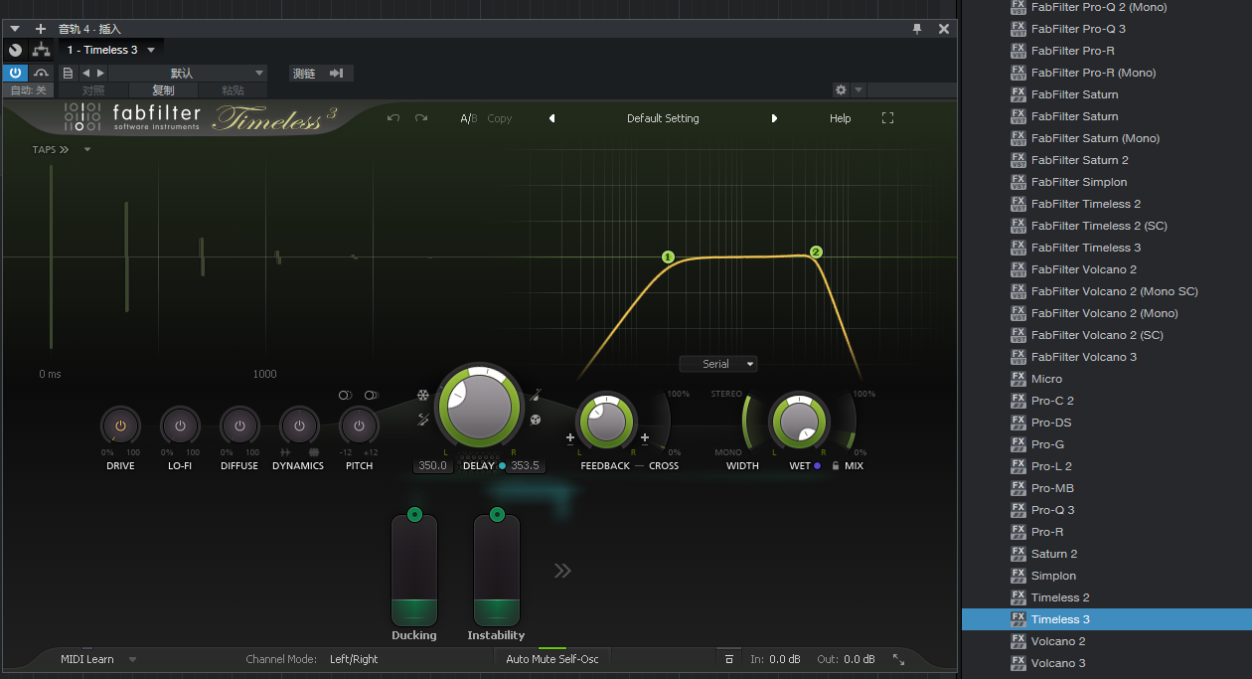Screen dimensions: 1252x679
Task: Toggle the DIFFUSE power knob
Action: point(239,425)
